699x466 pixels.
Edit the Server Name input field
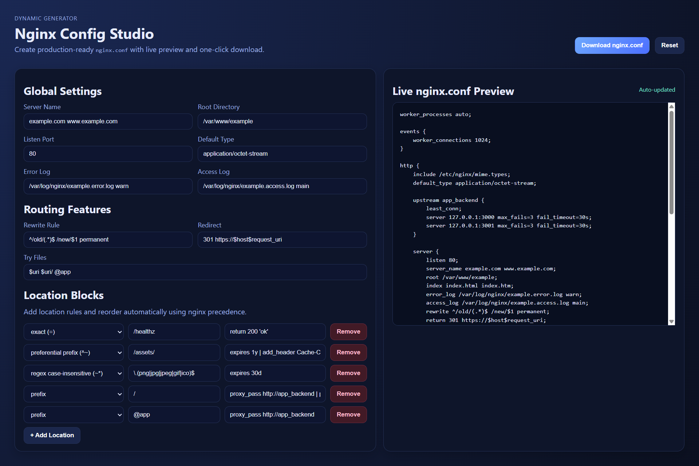(x=108, y=122)
